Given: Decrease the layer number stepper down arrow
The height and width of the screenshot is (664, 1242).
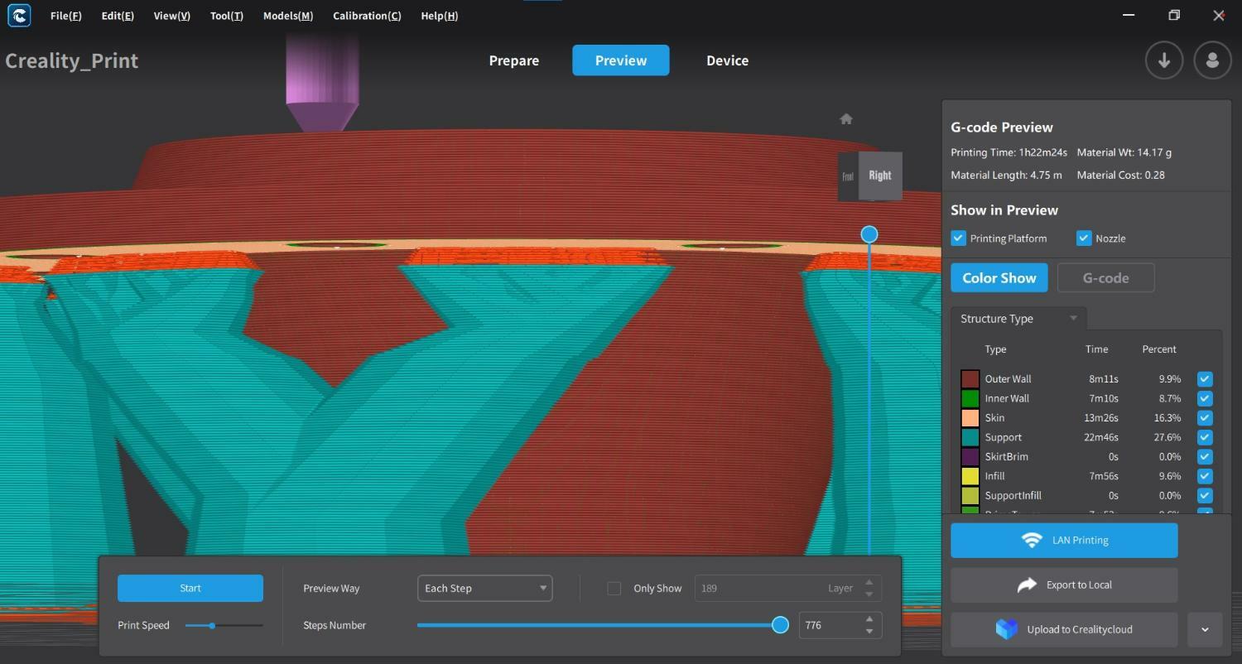Looking at the screenshot, I should (869, 594).
